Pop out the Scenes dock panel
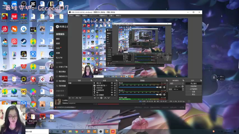Viewport: 239px width, 134px height. [91, 80]
